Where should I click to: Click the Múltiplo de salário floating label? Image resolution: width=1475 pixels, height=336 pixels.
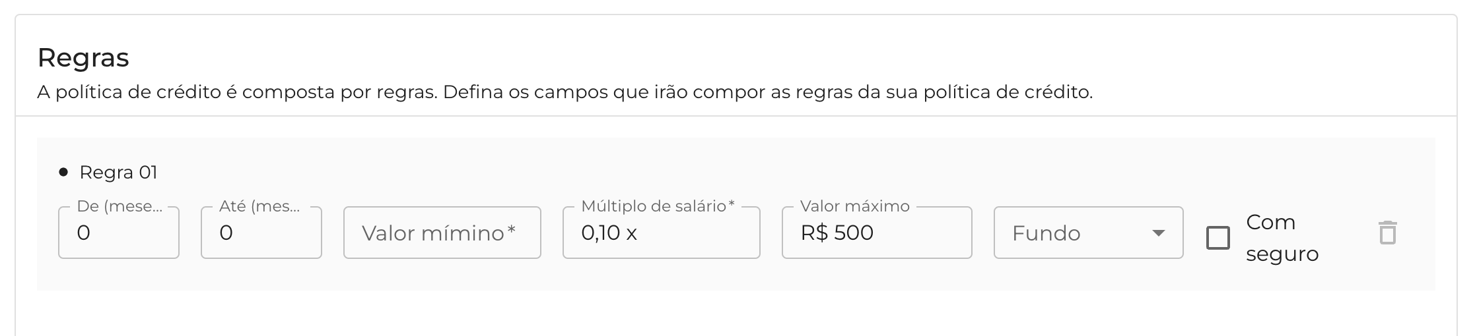pyautogui.click(x=658, y=206)
